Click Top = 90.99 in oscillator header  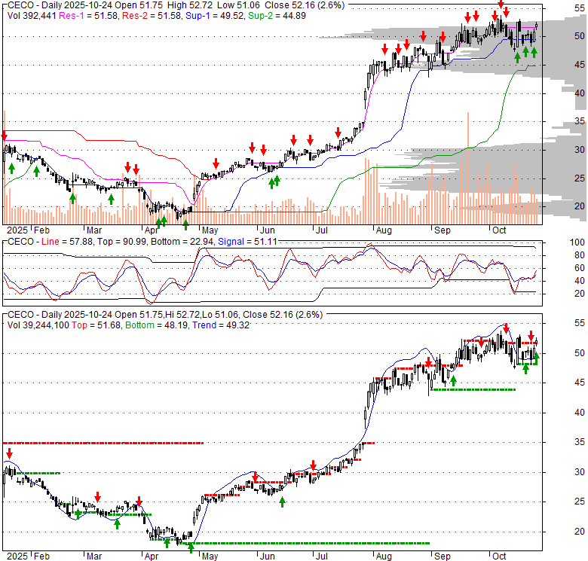(x=121, y=242)
